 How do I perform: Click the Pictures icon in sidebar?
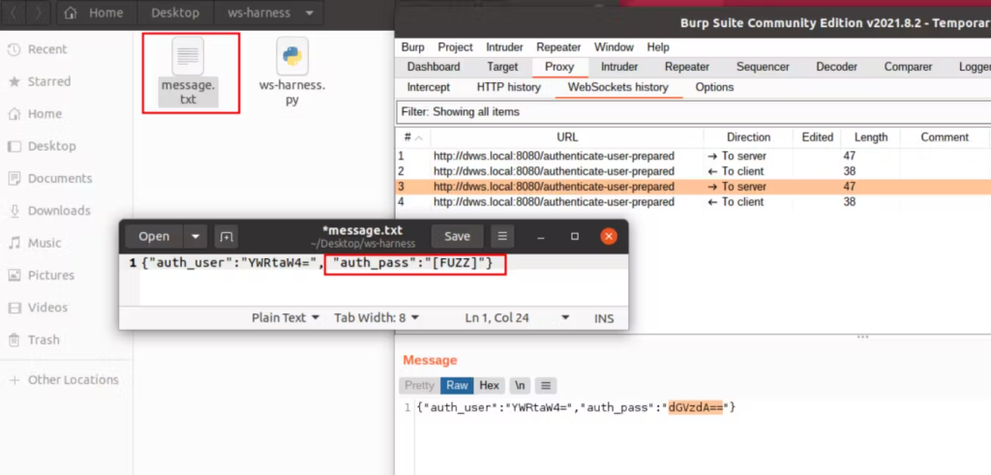pyautogui.click(x=14, y=275)
